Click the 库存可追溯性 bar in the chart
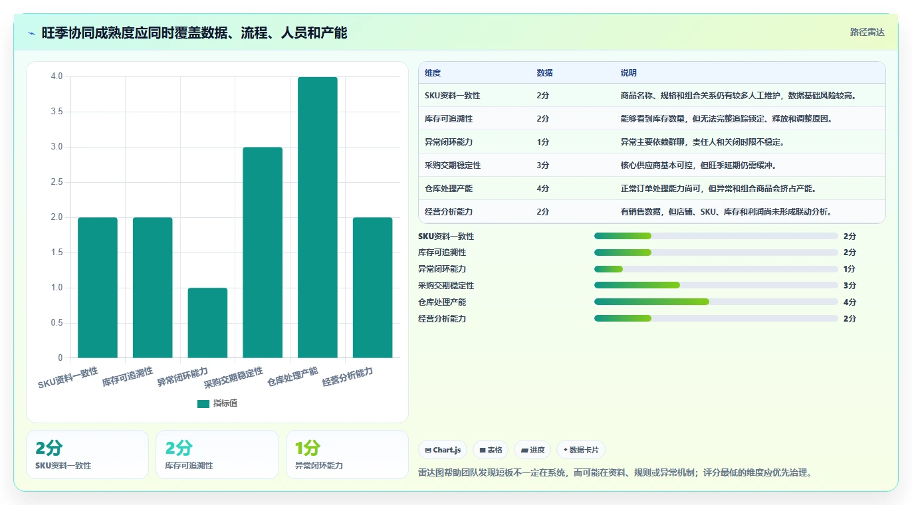The image size is (912, 505). pyautogui.click(x=153, y=288)
